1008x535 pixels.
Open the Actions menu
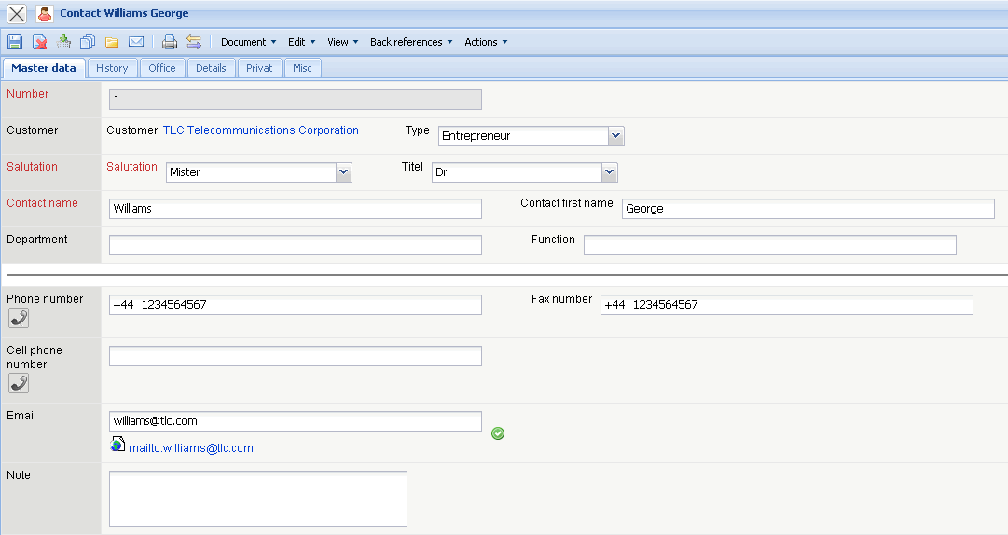[486, 42]
